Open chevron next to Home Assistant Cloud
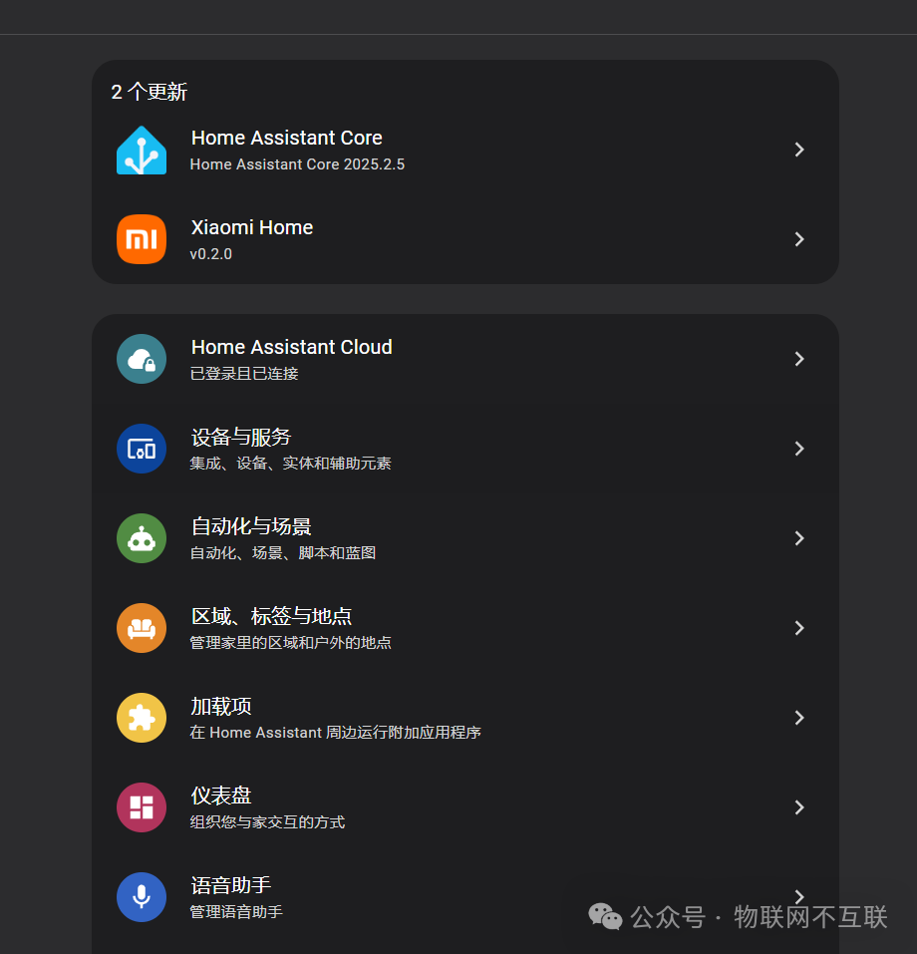Screen dimensions: 917x954 [799, 359]
